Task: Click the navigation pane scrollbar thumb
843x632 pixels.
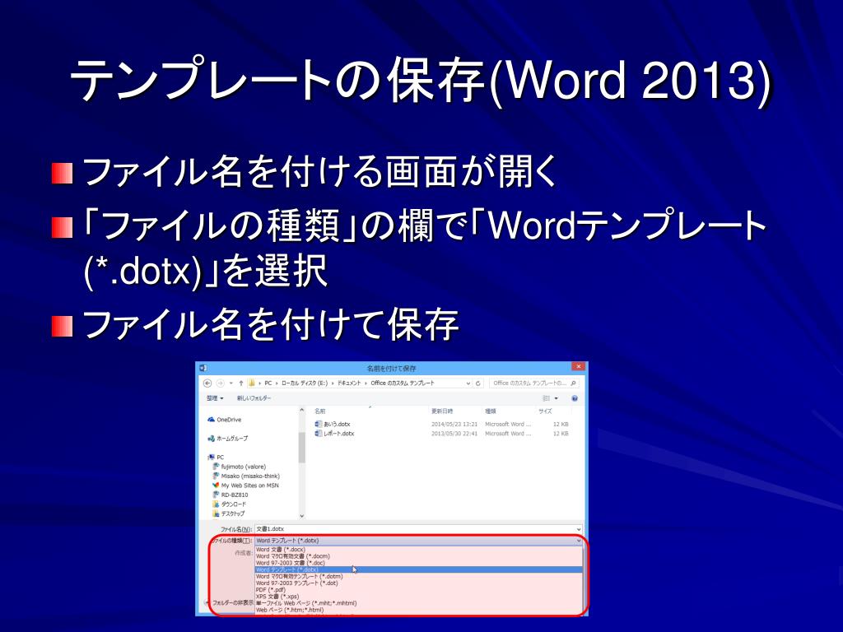Action: (301, 447)
